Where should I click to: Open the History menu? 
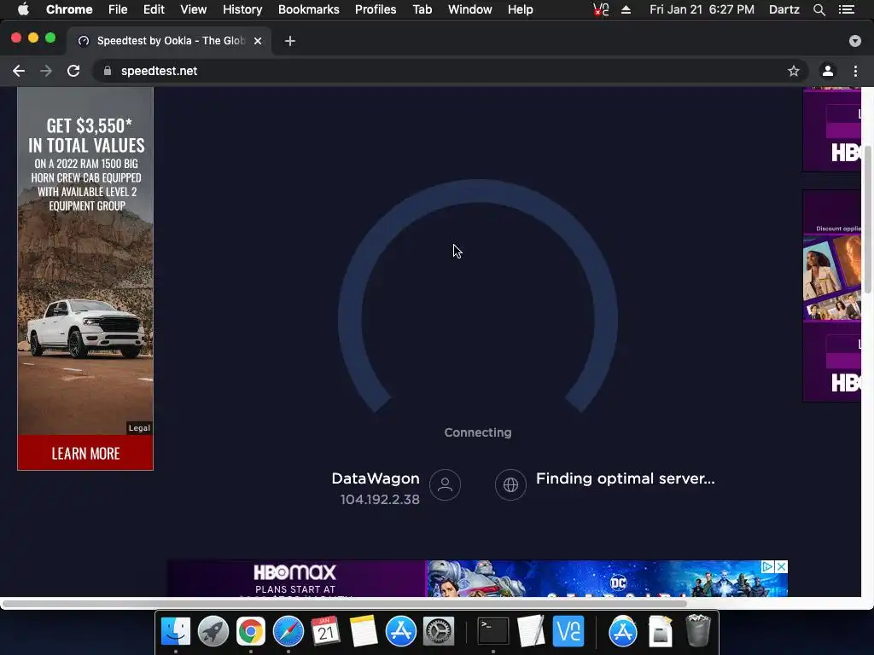(242, 9)
